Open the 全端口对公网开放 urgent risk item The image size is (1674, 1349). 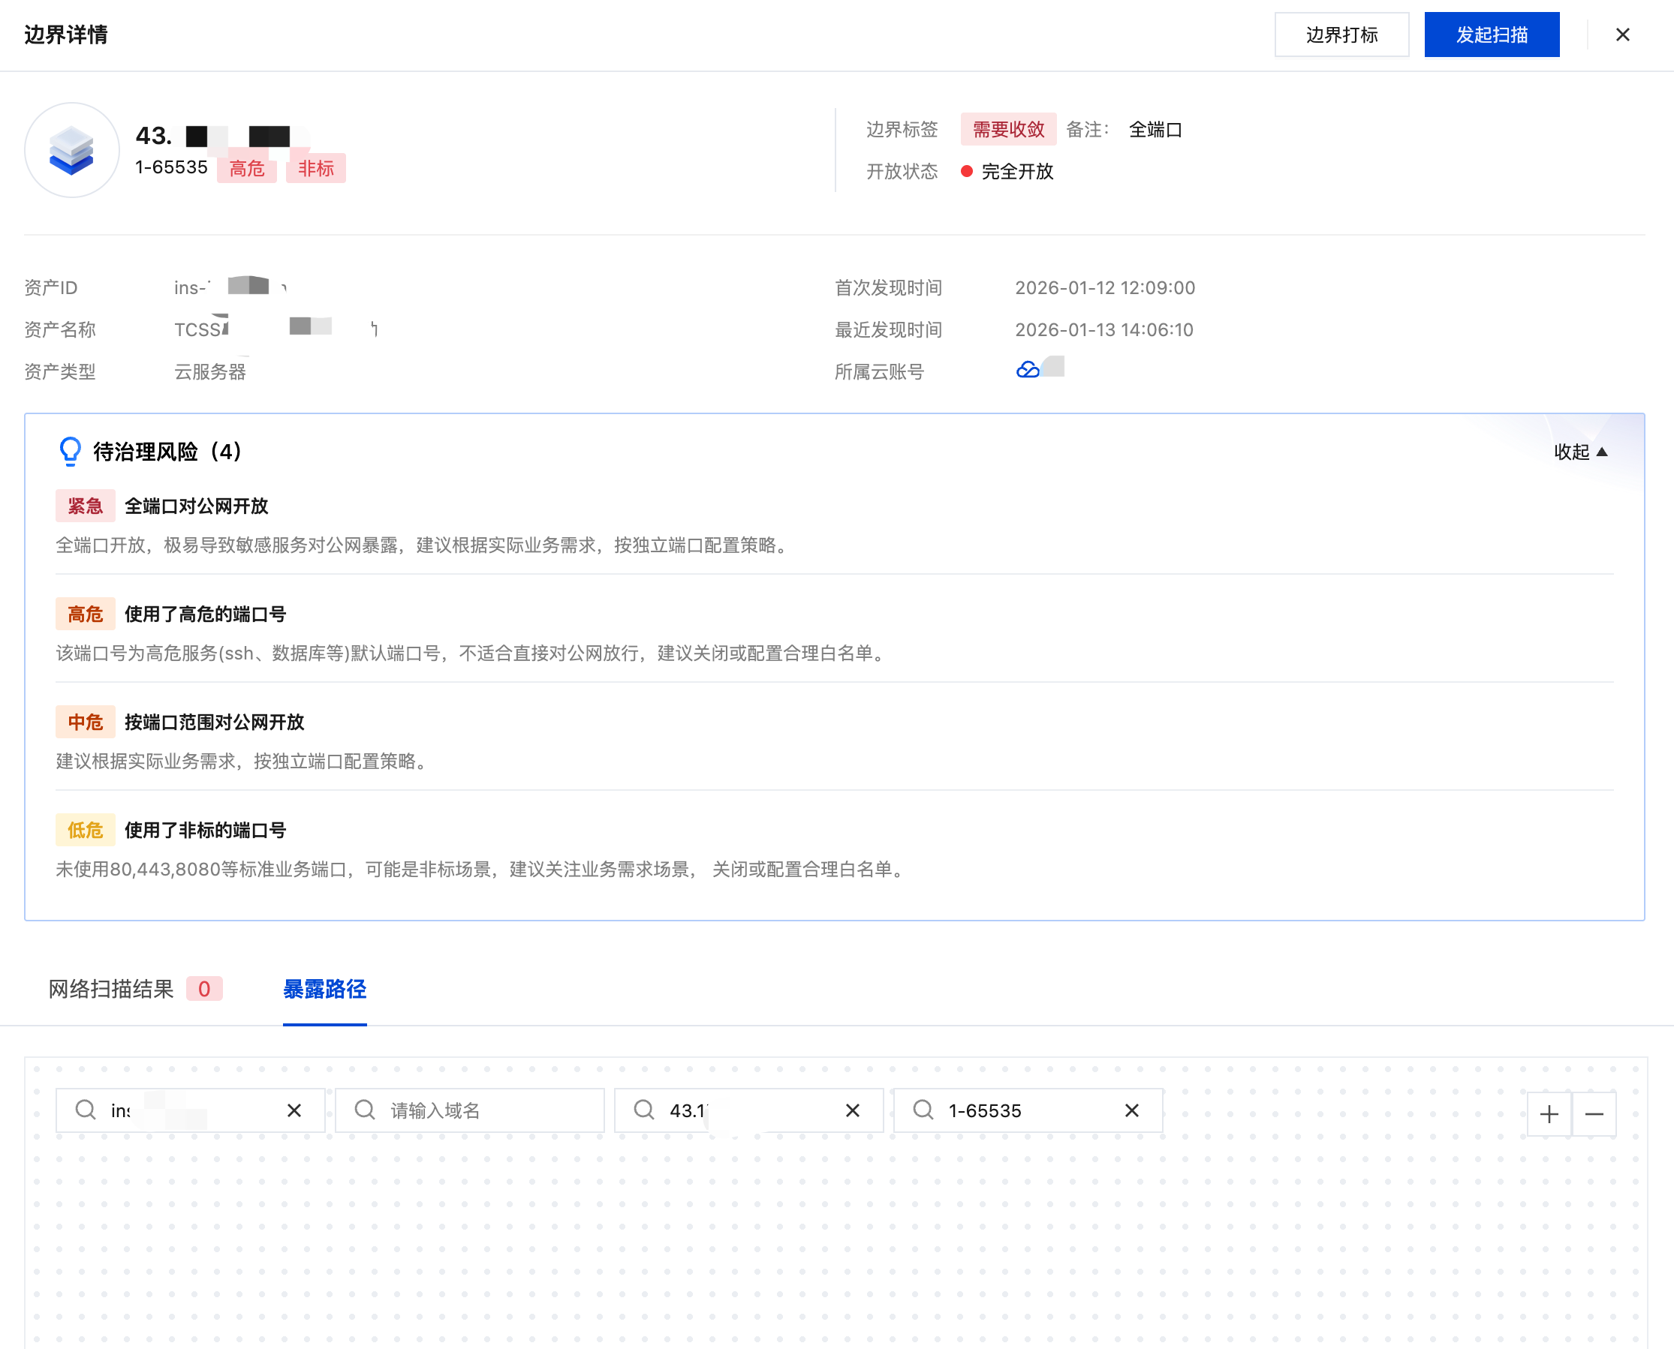[x=196, y=506]
